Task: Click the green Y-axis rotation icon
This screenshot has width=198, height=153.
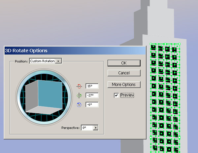Action: click(79, 96)
